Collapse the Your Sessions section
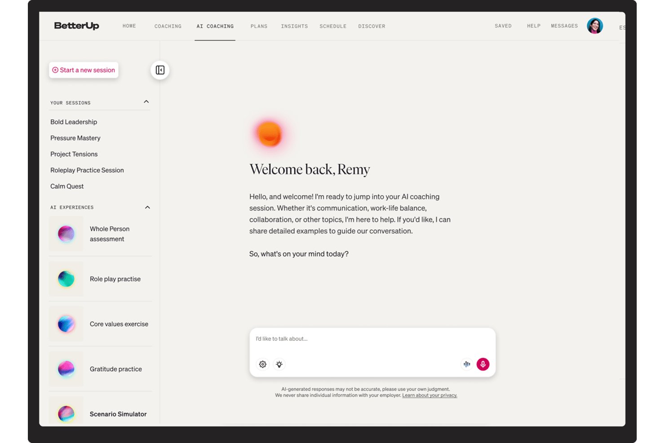Image resolution: width=665 pixels, height=443 pixels. 146,102
